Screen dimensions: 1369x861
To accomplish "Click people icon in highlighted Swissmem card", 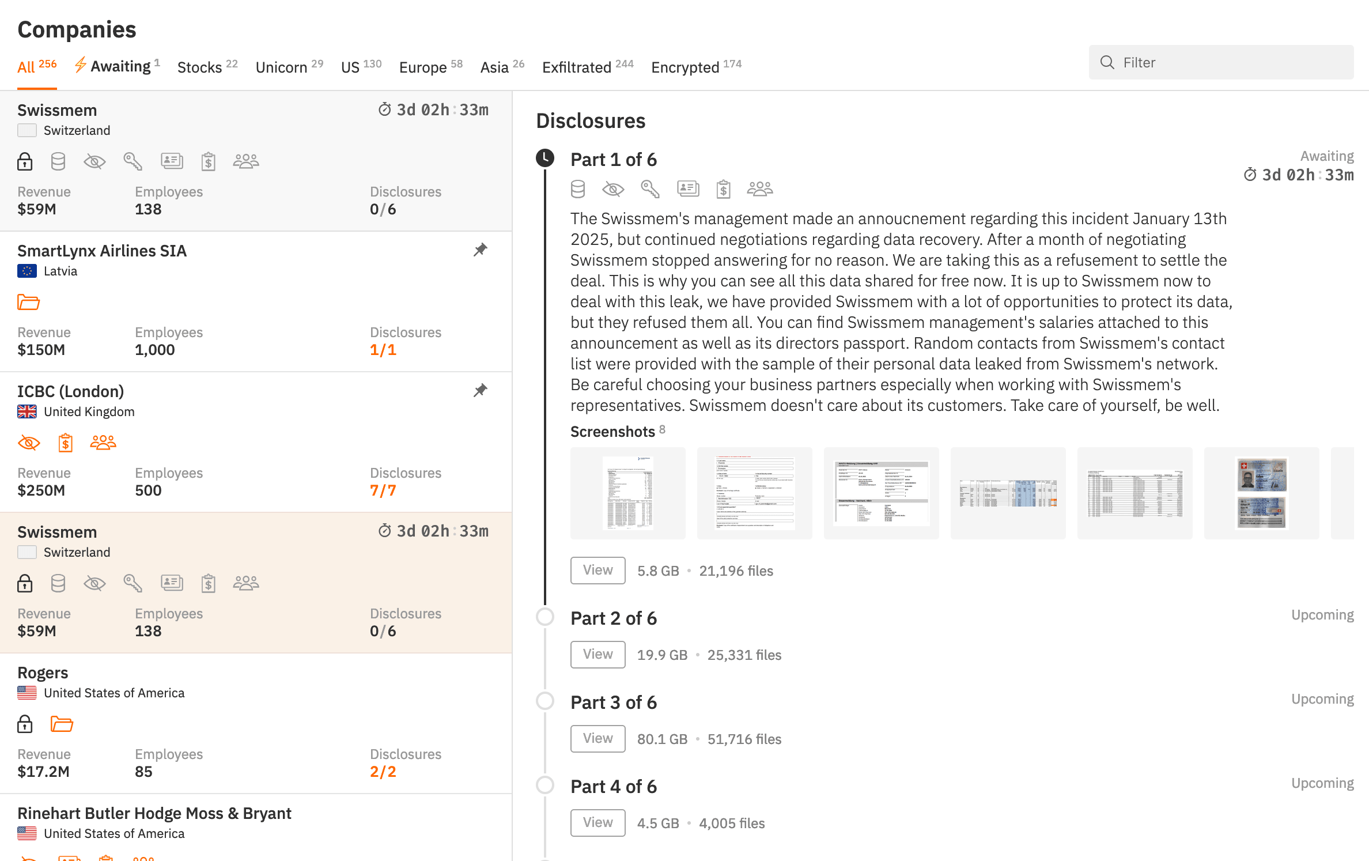I will (x=246, y=583).
